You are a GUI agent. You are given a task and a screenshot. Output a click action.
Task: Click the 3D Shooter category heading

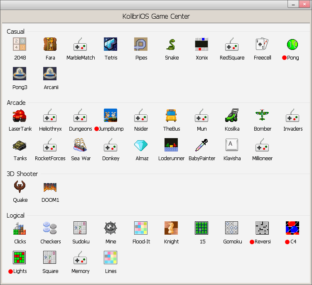pos(22,174)
